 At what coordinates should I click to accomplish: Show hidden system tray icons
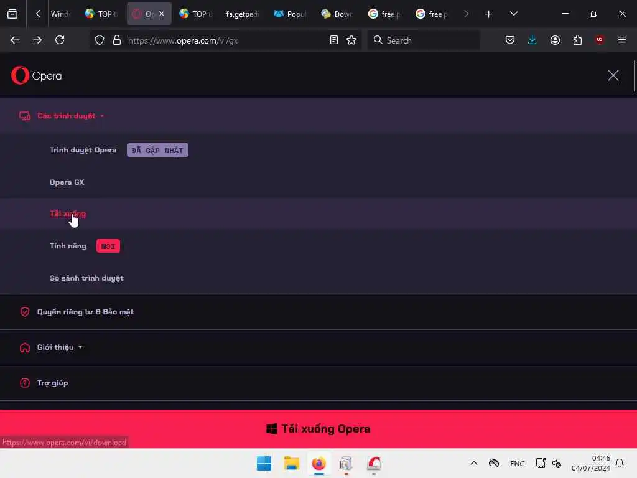coord(473,463)
